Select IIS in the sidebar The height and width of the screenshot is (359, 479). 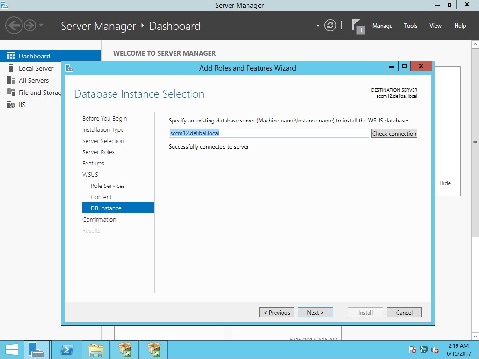tap(22, 105)
